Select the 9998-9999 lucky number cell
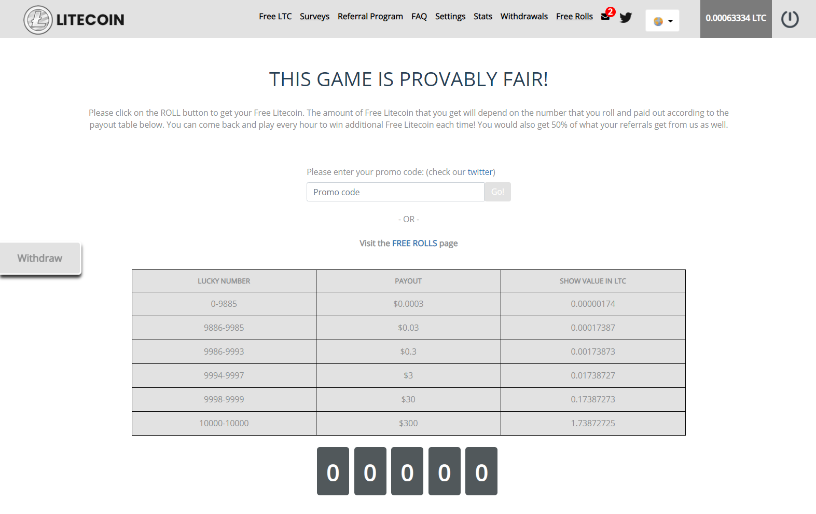816x514 pixels. coord(224,399)
